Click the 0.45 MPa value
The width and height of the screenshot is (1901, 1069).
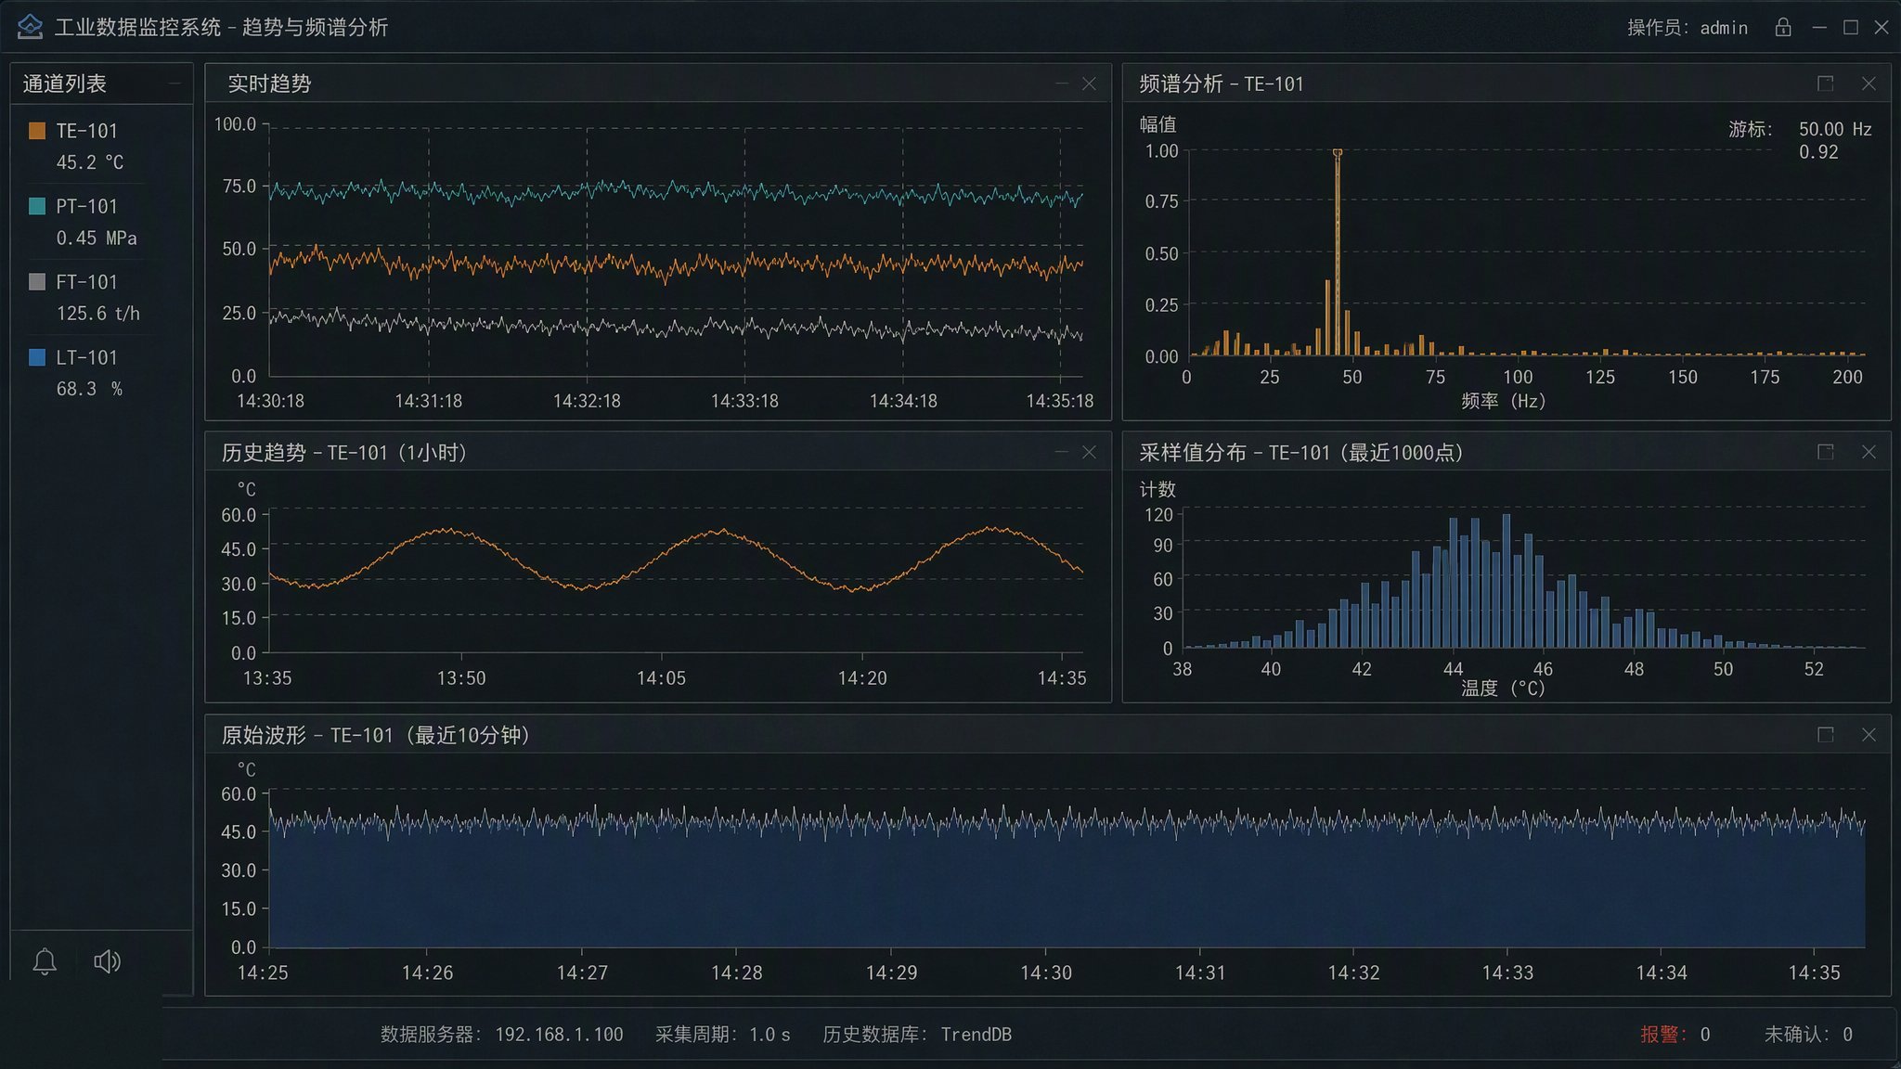97,238
